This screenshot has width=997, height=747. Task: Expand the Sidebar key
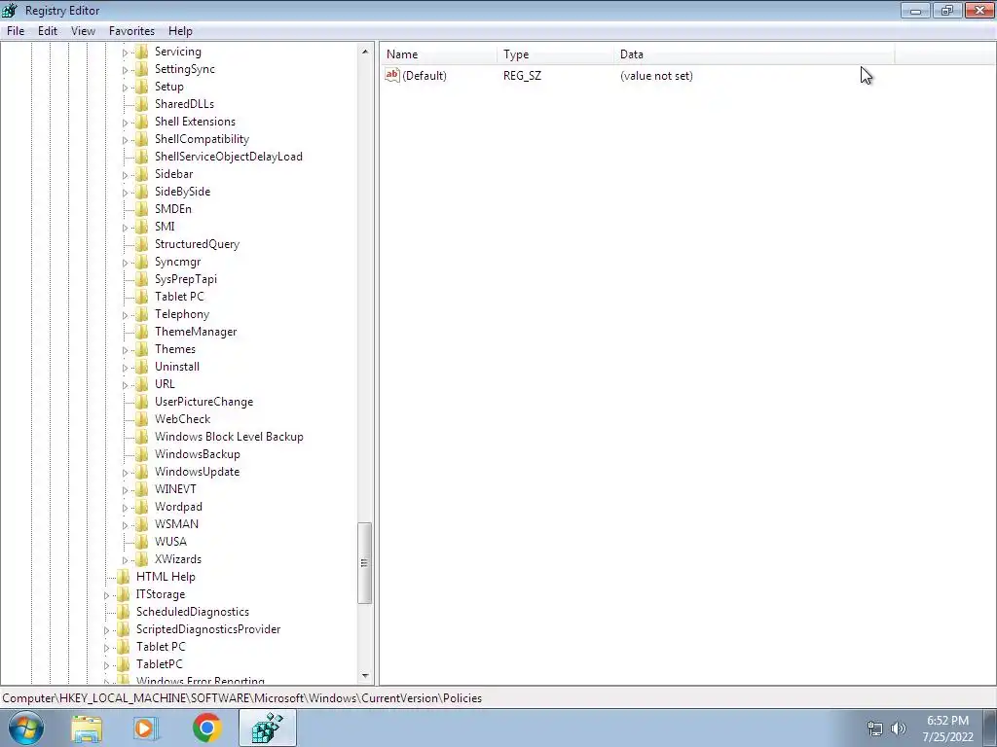click(125, 175)
